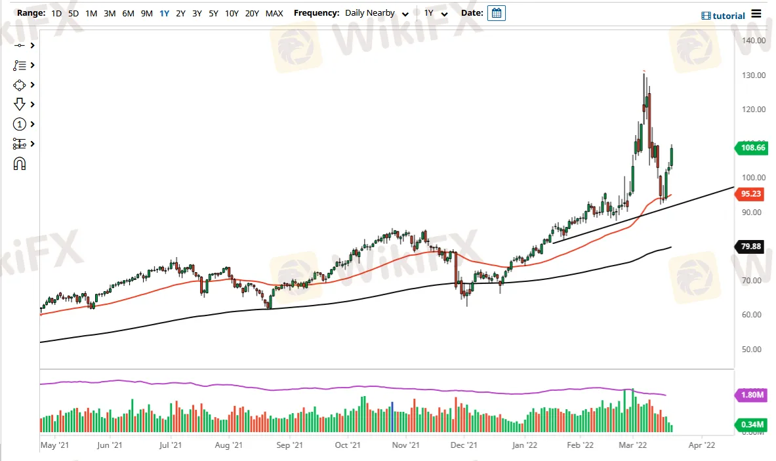Select the MAX range option
Image resolution: width=776 pixels, height=461 pixels.
pos(274,13)
